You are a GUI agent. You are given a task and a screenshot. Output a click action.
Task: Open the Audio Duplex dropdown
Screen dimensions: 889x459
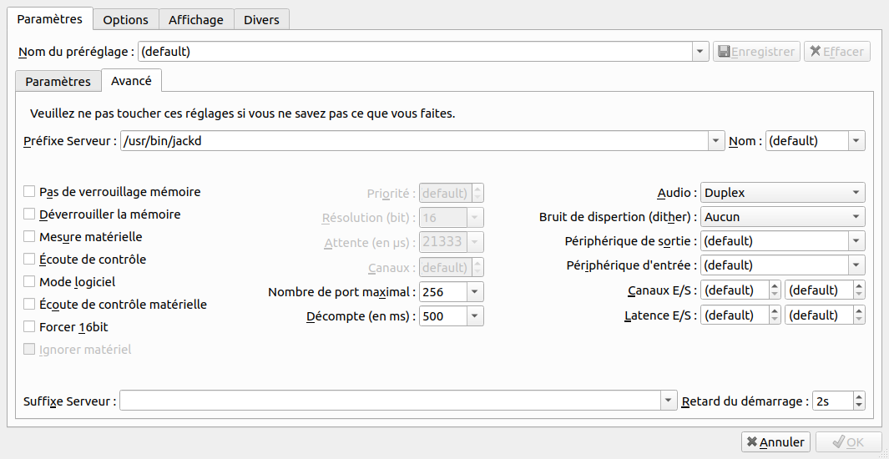tap(782, 193)
